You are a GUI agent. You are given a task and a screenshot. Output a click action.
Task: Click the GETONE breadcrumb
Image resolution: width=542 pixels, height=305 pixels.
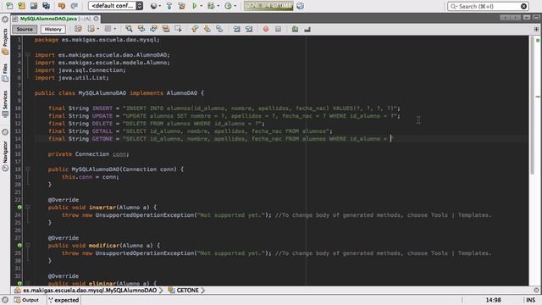pos(187,290)
